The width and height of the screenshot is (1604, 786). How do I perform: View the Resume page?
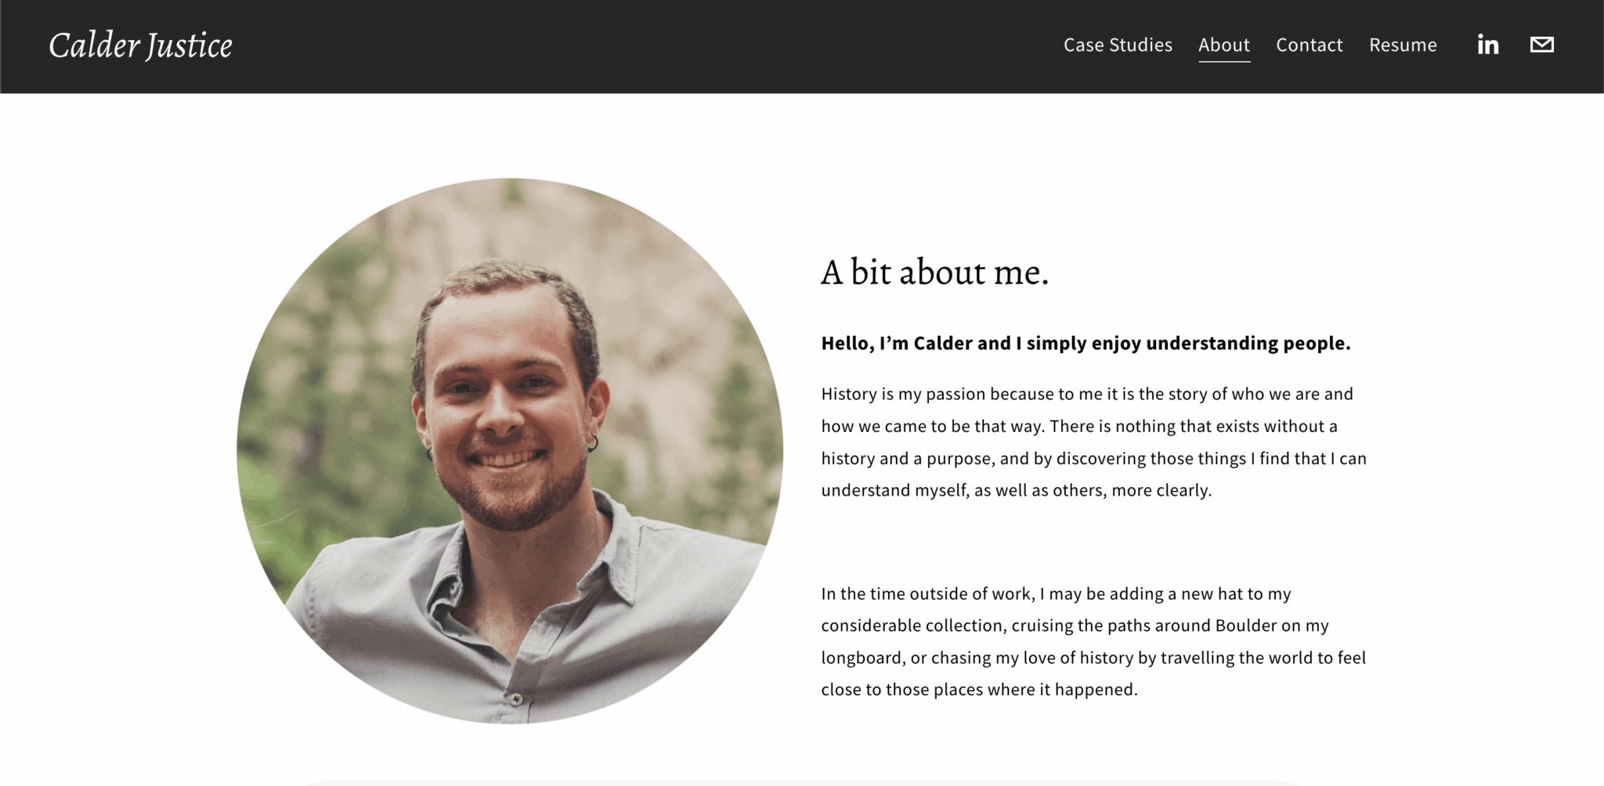point(1403,45)
